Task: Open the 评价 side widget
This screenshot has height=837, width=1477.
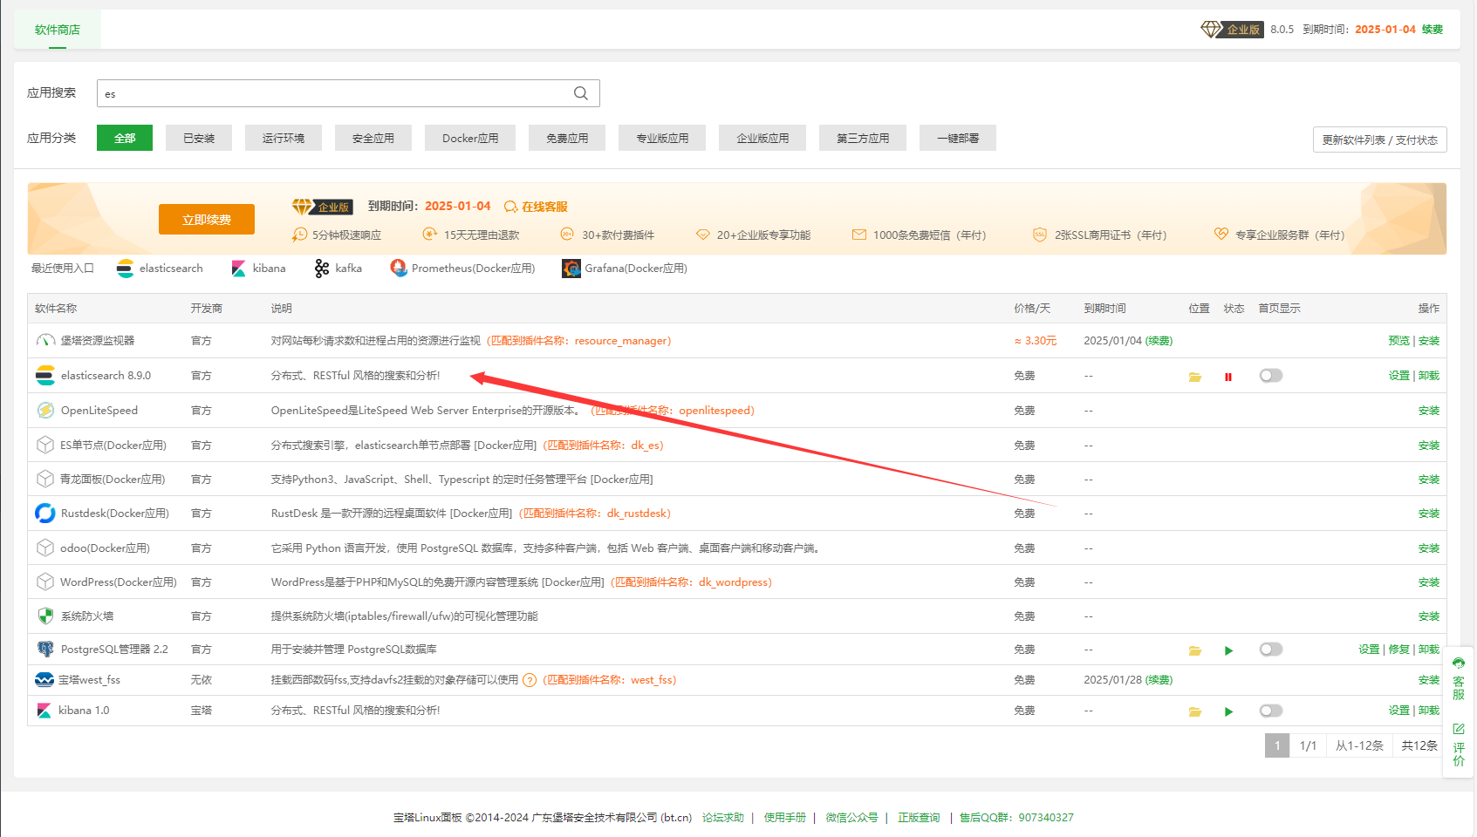Action: pyautogui.click(x=1459, y=744)
